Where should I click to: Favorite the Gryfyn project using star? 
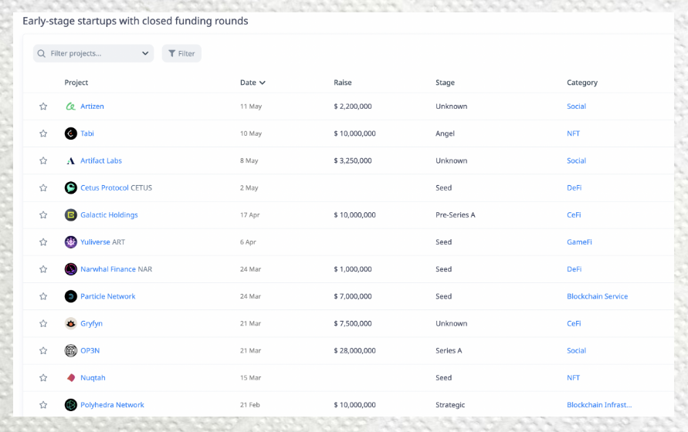coord(43,324)
